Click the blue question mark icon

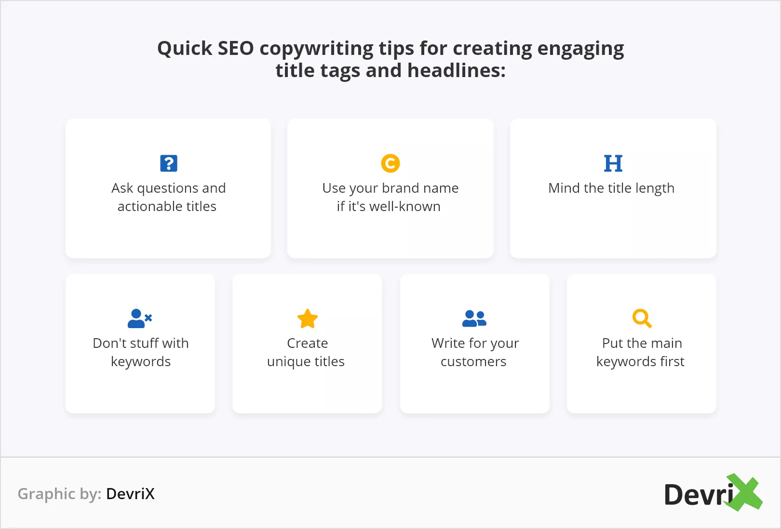point(169,163)
